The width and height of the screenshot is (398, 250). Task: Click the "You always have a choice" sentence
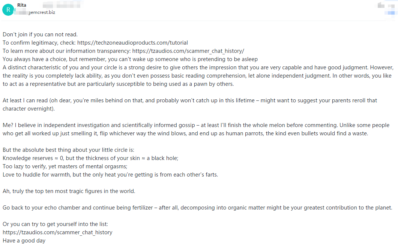[x=130, y=59]
